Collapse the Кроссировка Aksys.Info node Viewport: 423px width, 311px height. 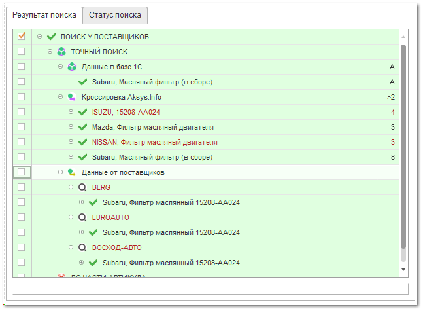tap(60, 97)
